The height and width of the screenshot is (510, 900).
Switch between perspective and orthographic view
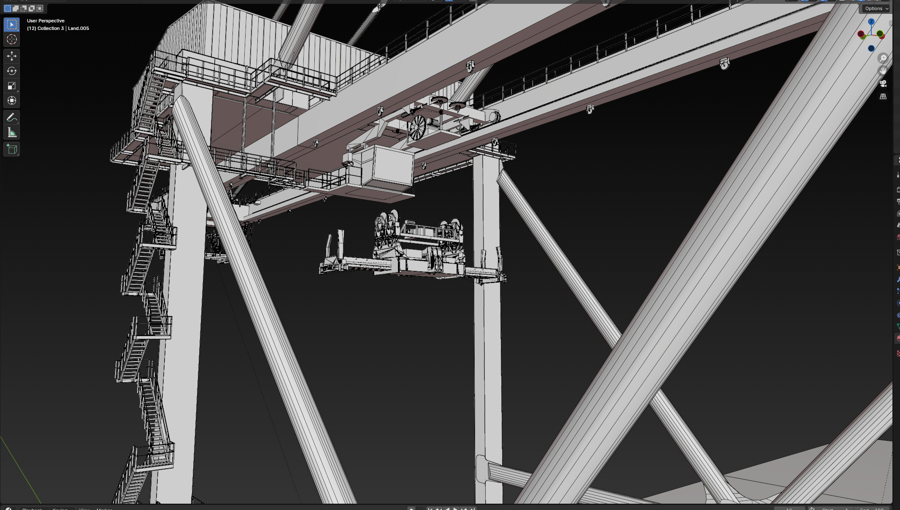click(883, 97)
